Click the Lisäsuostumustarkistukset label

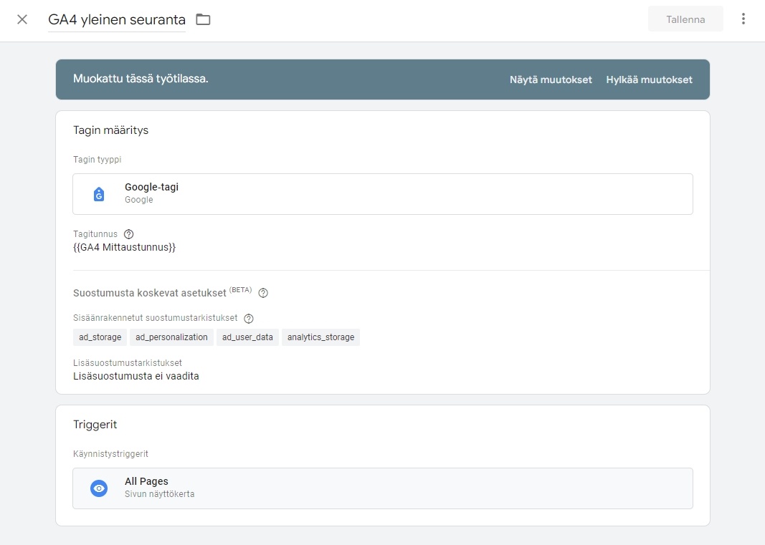click(128, 362)
